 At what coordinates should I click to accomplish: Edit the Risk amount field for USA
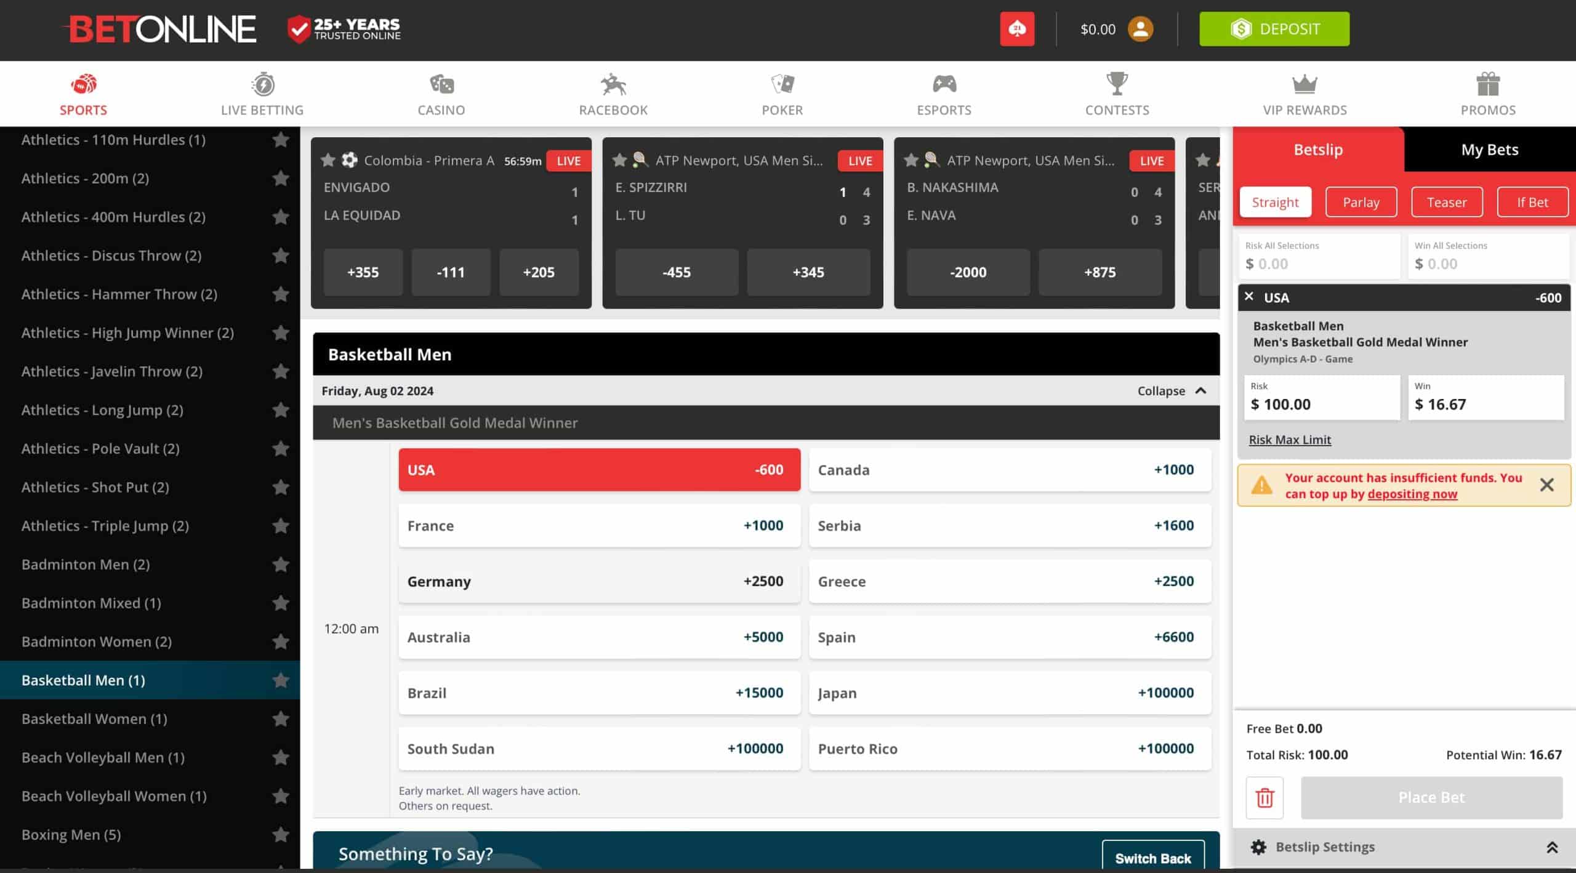point(1322,398)
